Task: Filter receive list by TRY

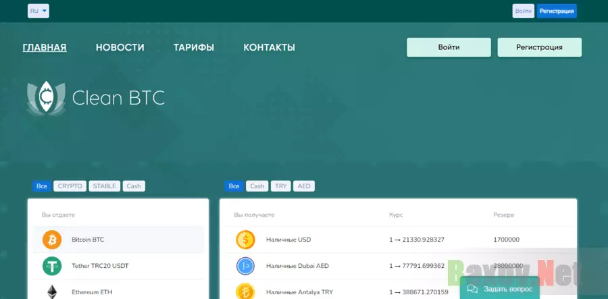Action: 281,186
